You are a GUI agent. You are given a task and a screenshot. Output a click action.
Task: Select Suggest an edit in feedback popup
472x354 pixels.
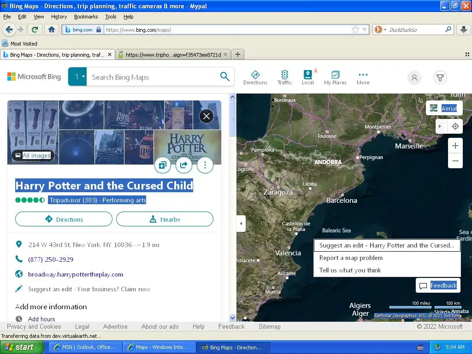[387, 245]
